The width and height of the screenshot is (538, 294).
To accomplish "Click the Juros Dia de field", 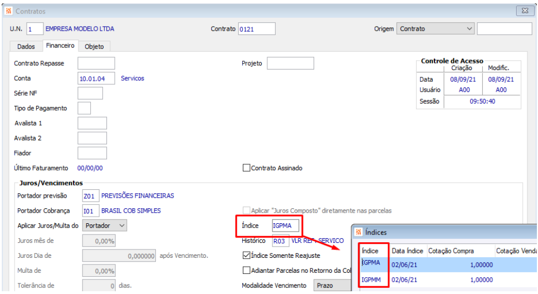I will pos(119,256).
